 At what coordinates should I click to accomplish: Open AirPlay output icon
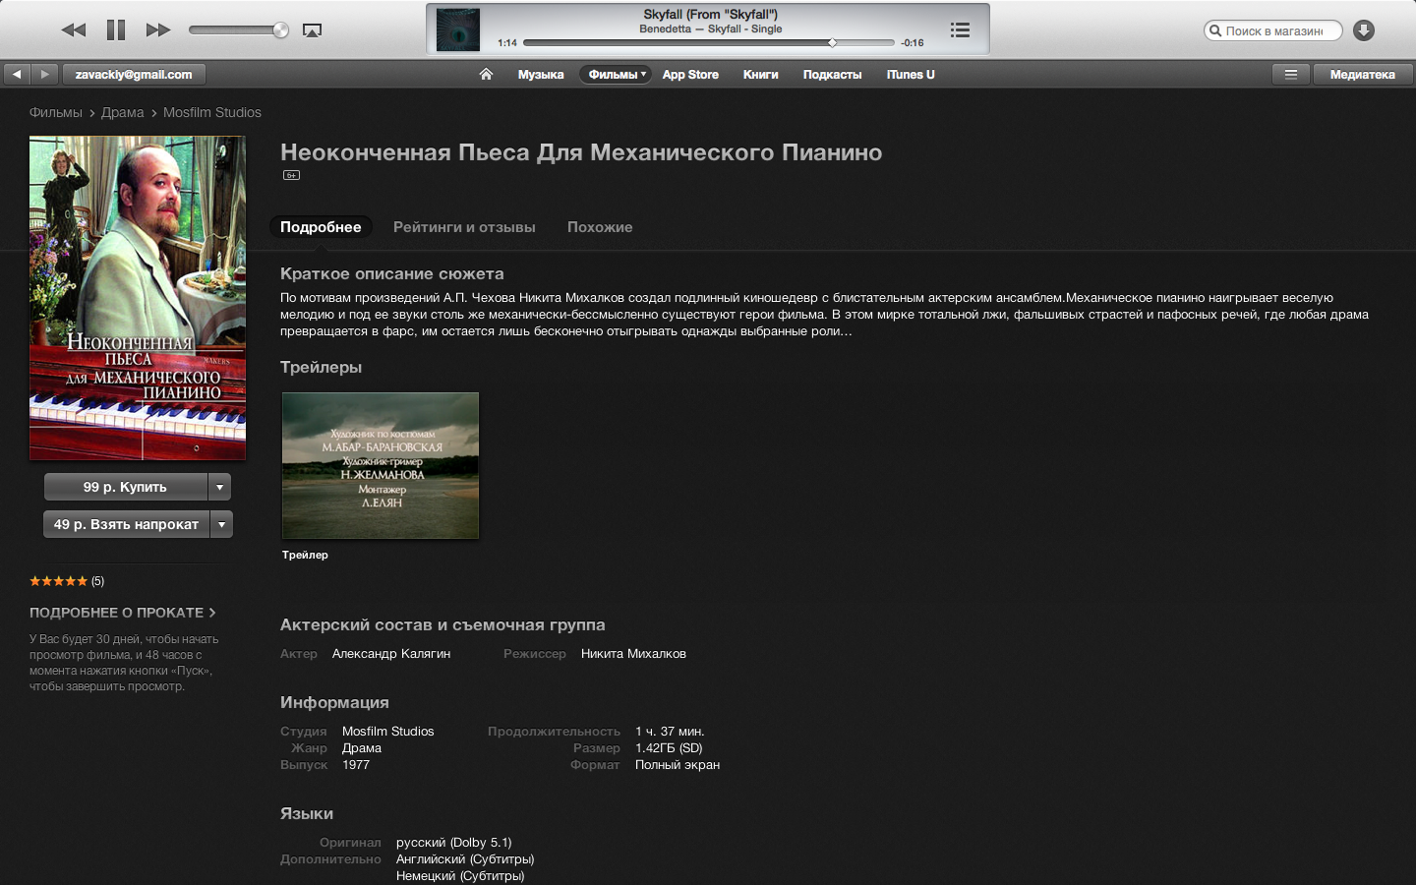pyautogui.click(x=312, y=30)
